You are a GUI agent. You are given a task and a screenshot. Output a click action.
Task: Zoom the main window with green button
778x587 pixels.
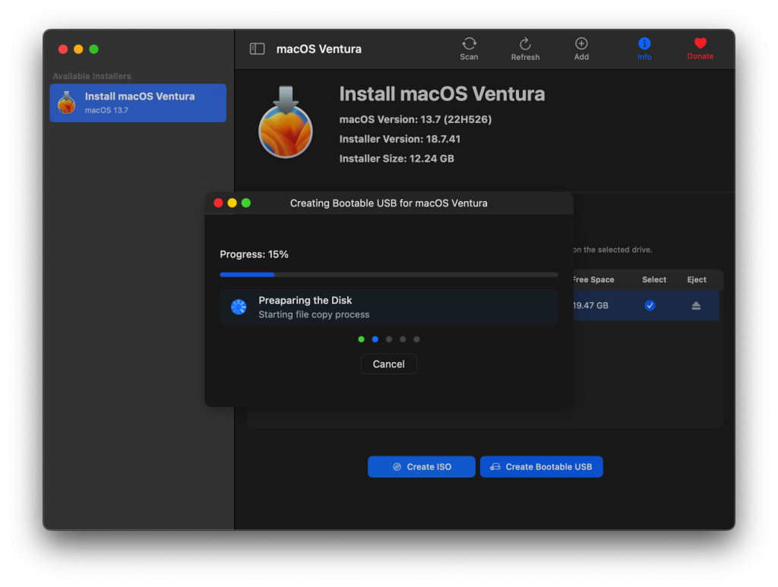pos(93,49)
